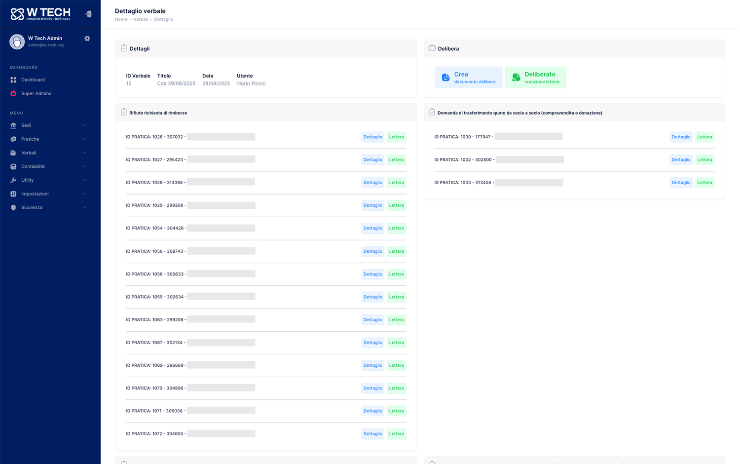Viewport: 740px width, 464px height.
Task: Click the Sicurezza shield icon
Action: tap(13, 208)
